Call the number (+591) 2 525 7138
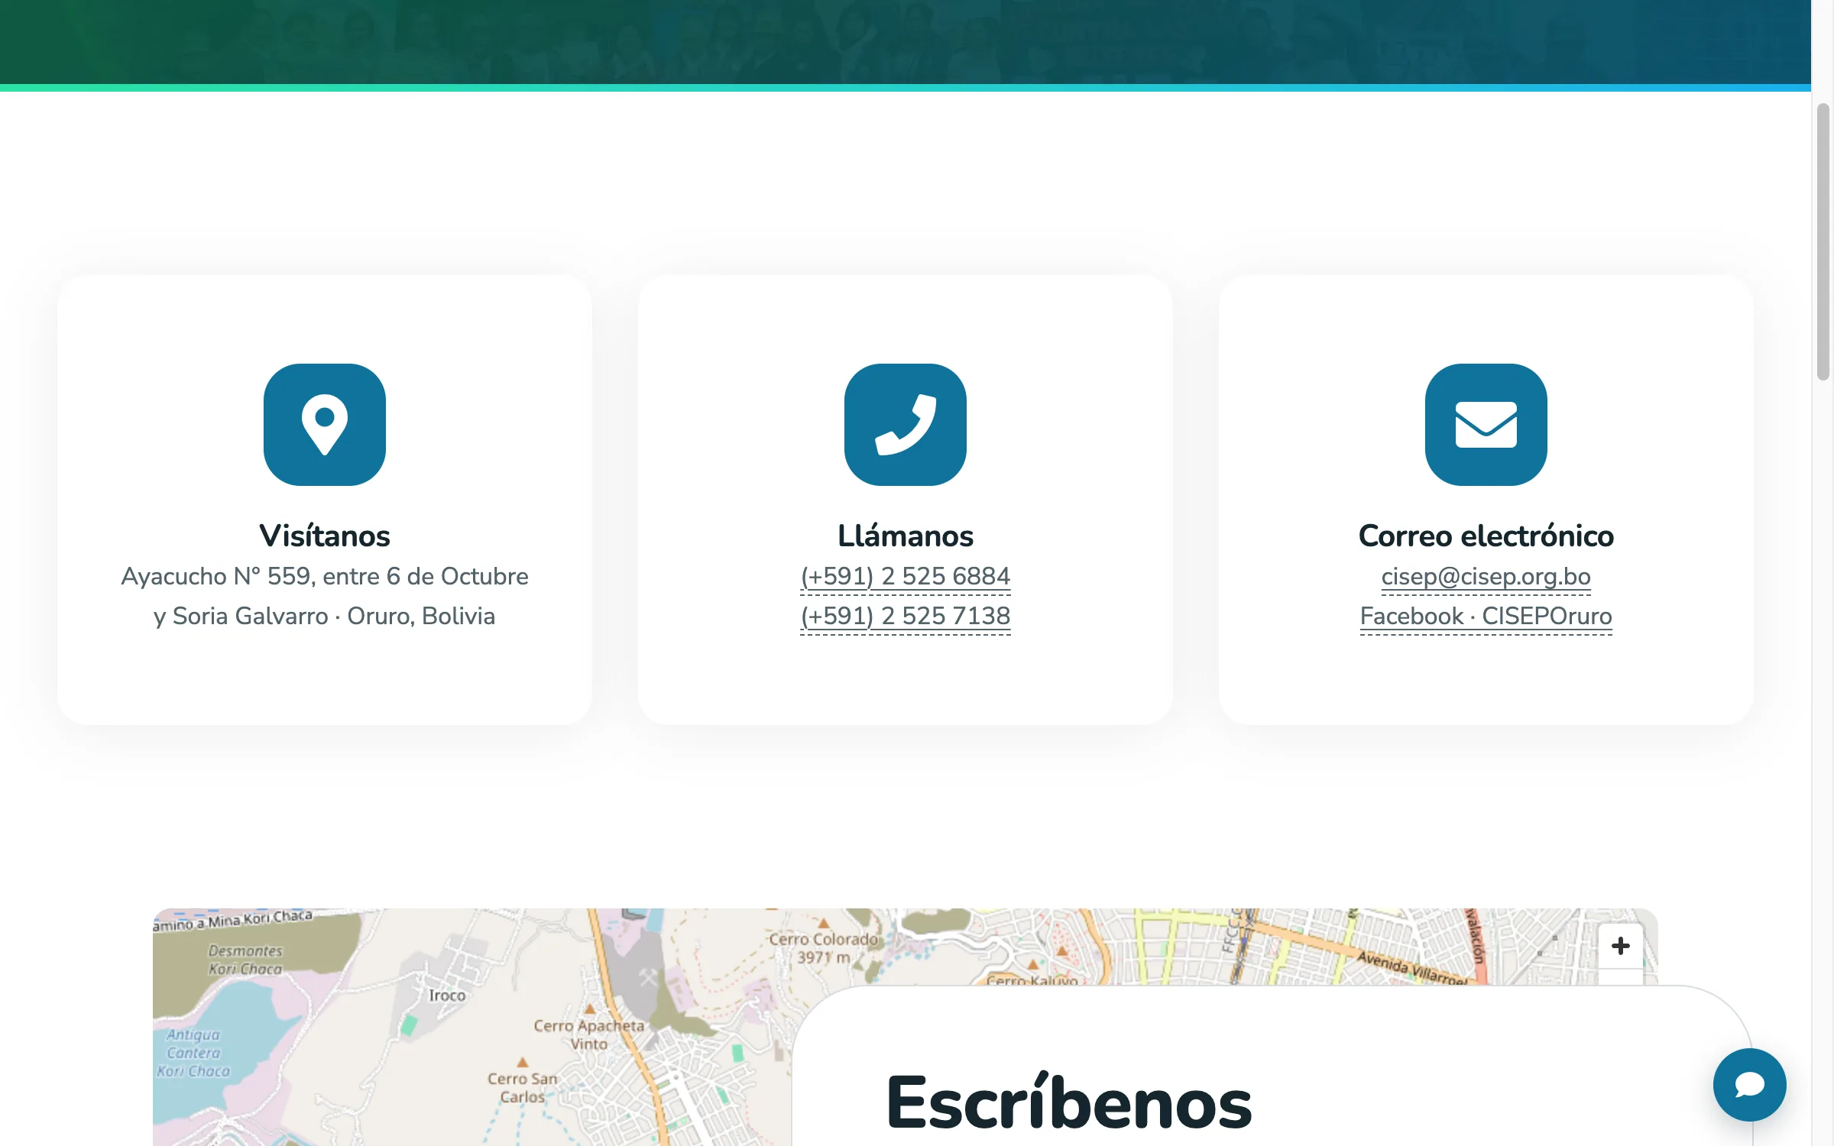The height and width of the screenshot is (1146, 1834). pyautogui.click(x=906, y=616)
